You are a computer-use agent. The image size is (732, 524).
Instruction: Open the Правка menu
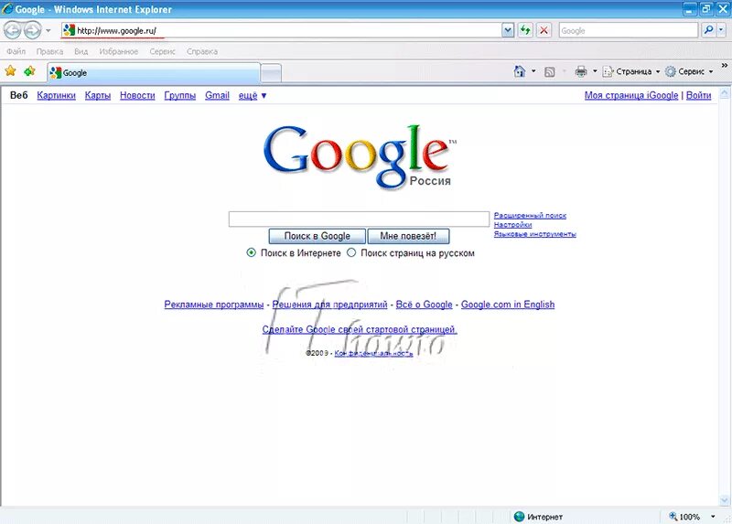pos(50,51)
